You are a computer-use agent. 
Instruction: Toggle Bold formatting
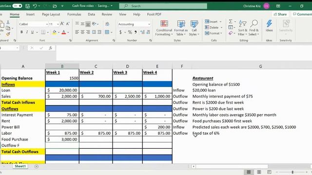(x=21, y=32)
